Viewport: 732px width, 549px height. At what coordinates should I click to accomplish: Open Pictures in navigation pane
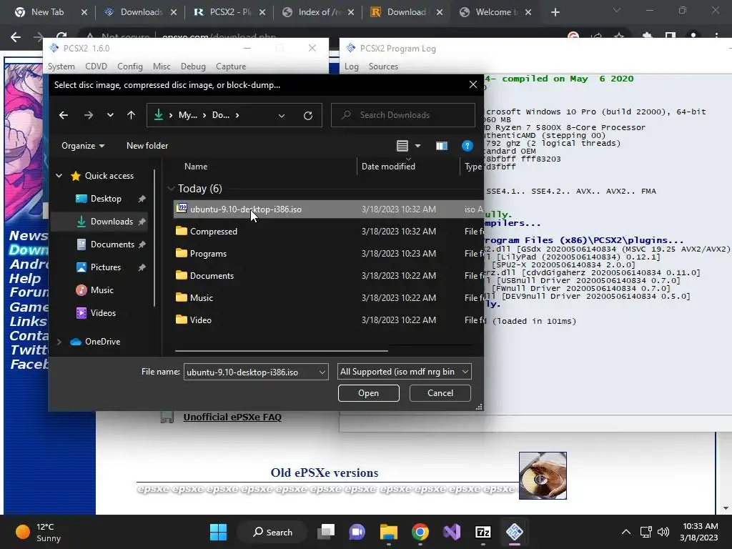point(106,267)
